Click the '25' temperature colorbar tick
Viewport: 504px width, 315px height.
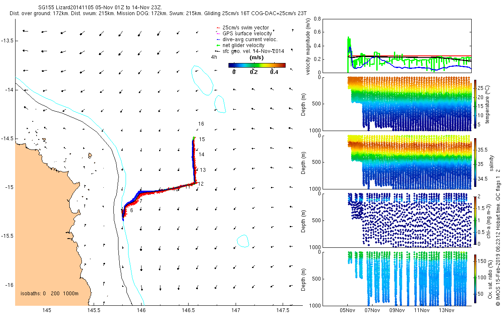480,88
